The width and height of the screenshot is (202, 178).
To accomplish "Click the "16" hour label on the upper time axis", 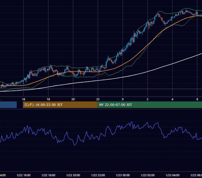I will [23, 99].
